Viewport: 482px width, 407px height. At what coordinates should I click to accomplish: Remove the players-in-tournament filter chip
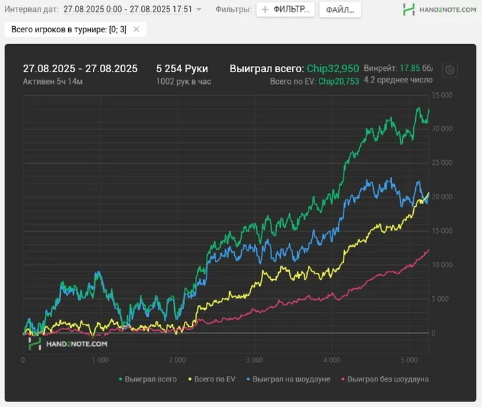coord(136,30)
